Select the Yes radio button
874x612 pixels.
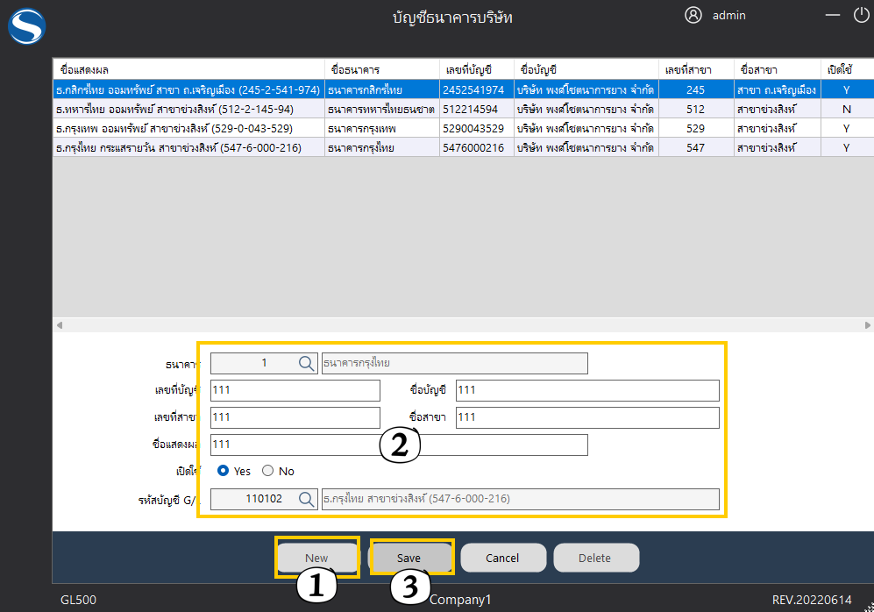click(x=224, y=471)
